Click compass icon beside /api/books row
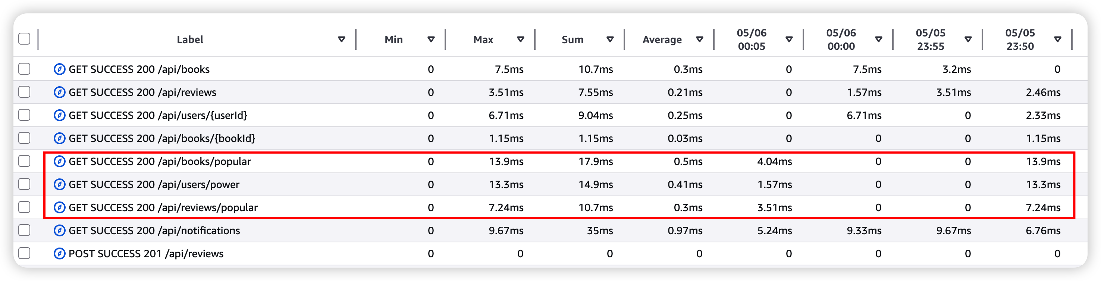Viewport: 1101px width, 281px height. 59,69
